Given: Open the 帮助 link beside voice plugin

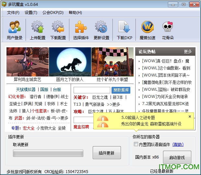Looking at the screenshot, I should coord(178,145).
